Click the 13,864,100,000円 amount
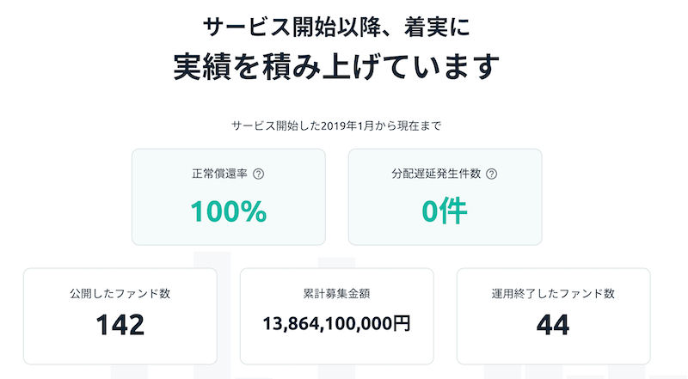This screenshot has width=688, height=379. 336,324
